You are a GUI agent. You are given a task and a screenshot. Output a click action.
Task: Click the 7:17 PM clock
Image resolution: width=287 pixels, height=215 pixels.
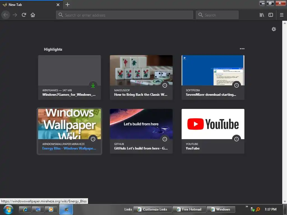click(270, 209)
